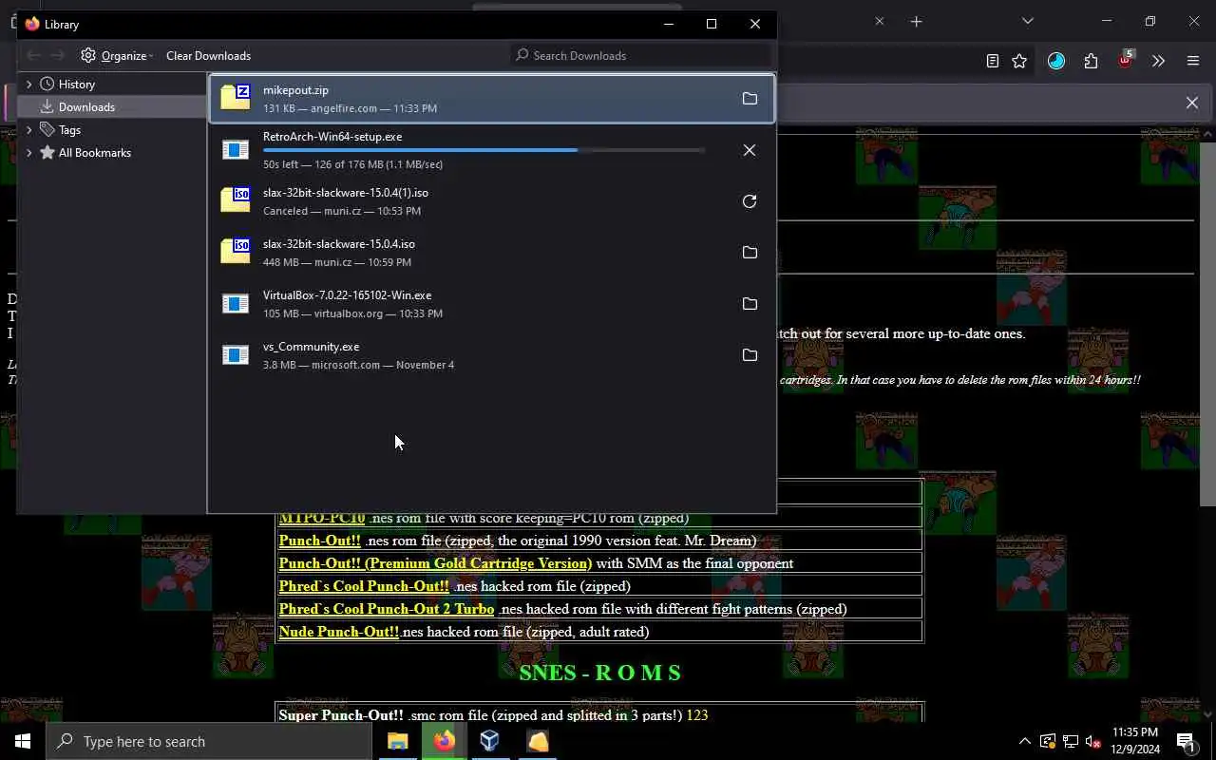The image size is (1216, 760).
Task: Click the web page vertical scrollbar
Action: point(1207,323)
